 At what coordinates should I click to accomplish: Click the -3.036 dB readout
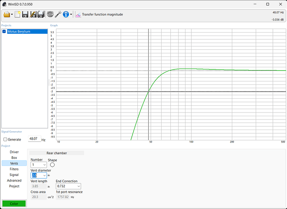(277, 20)
